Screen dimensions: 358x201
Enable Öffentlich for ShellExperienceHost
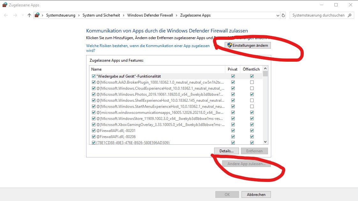point(252,100)
